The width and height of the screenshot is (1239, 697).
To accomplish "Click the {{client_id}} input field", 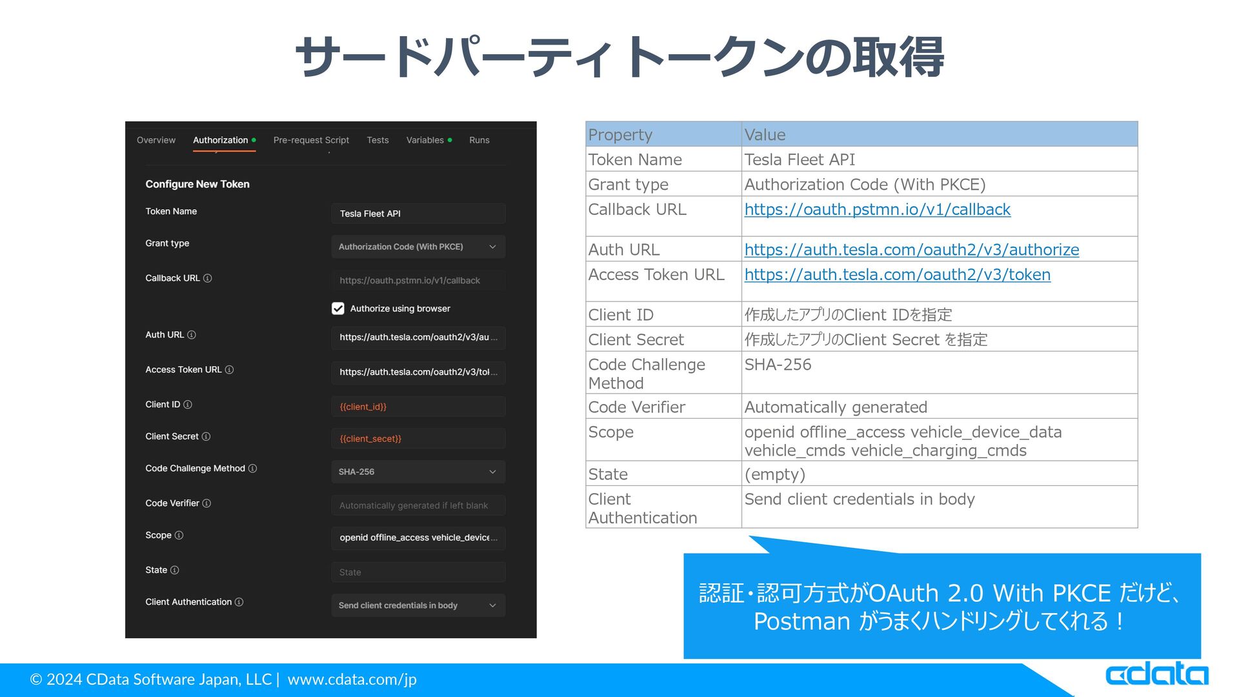I will click(418, 407).
